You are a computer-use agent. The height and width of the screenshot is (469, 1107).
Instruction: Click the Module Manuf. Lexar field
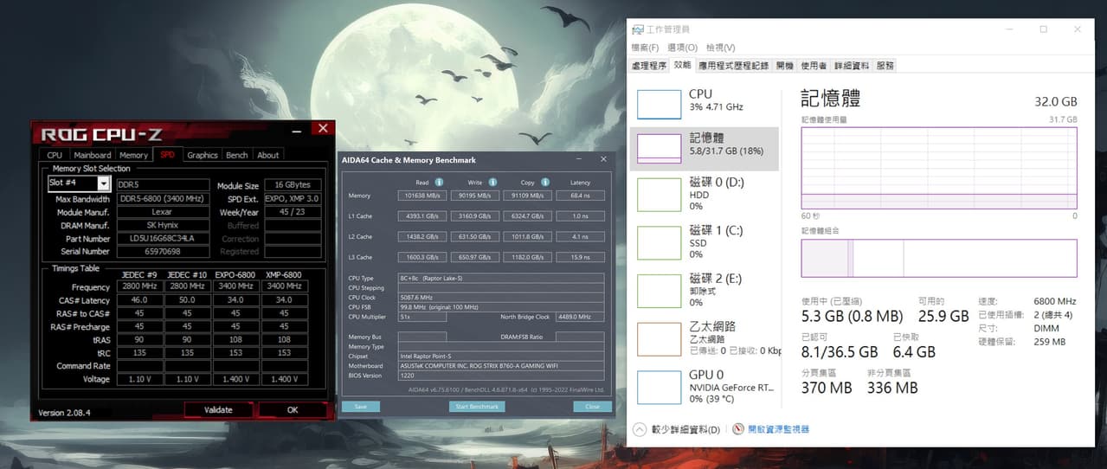pos(163,212)
